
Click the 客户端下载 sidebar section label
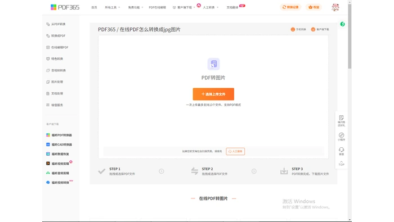(52, 124)
